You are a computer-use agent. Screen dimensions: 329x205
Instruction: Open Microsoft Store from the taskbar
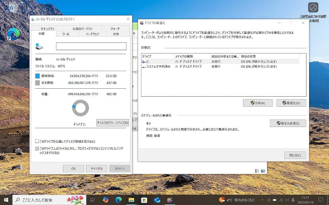pyautogui.click(x=144, y=200)
